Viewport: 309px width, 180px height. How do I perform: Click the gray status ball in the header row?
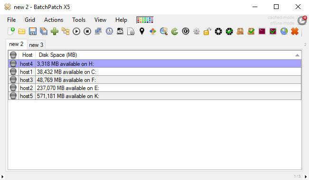click(13, 55)
